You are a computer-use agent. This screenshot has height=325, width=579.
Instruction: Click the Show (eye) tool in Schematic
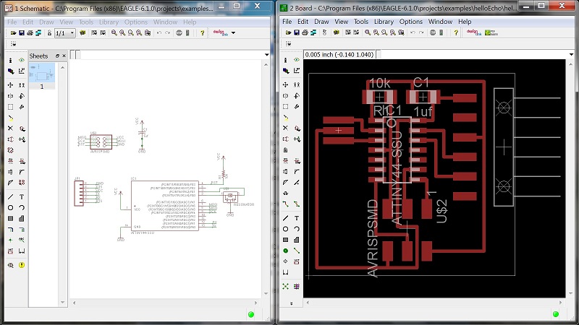click(22, 60)
